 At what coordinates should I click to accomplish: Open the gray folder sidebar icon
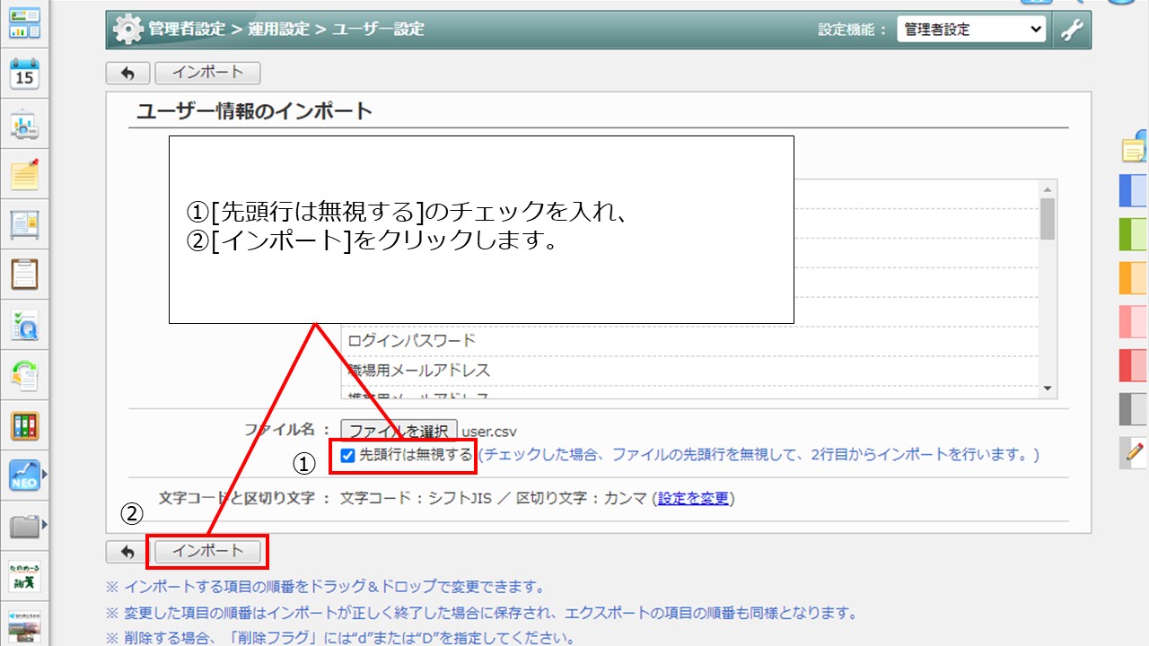(x=25, y=526)
